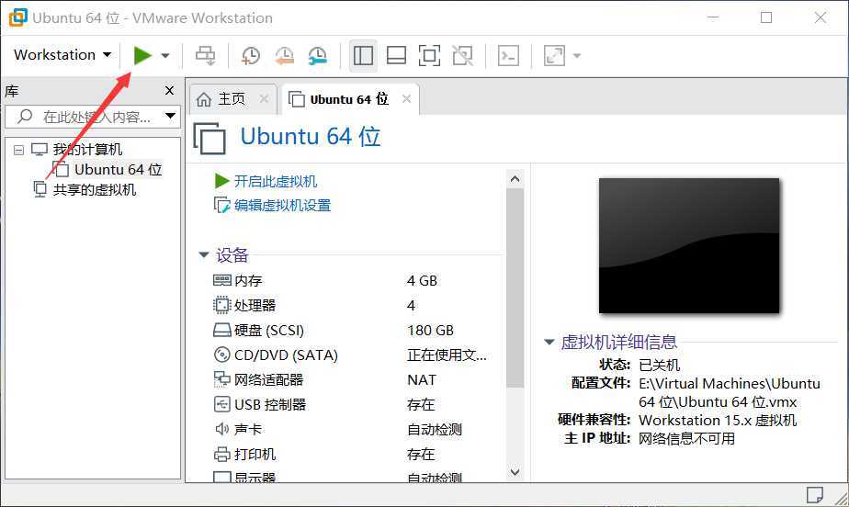This screenshot has height=507, width=849.
Task: Collapse the 虚拟机详细信息 section
Action: (549, 342)
